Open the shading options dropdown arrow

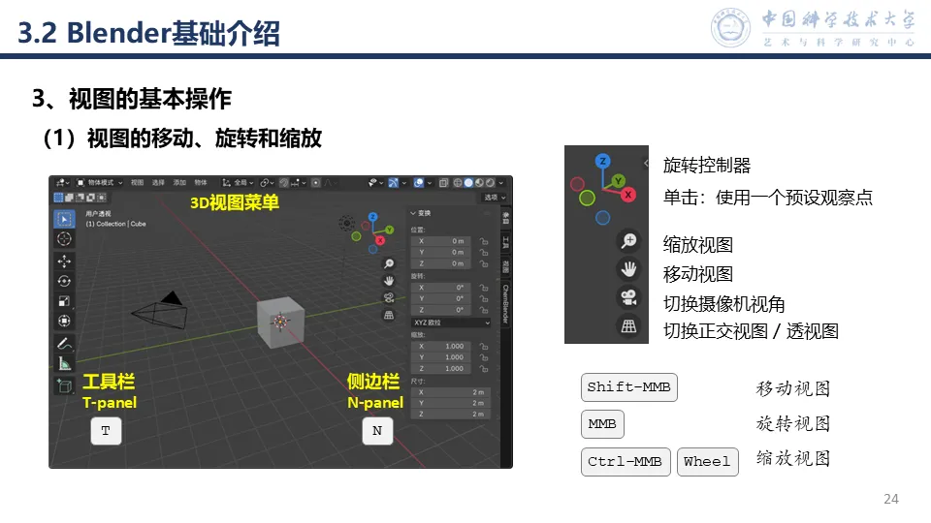501,183
